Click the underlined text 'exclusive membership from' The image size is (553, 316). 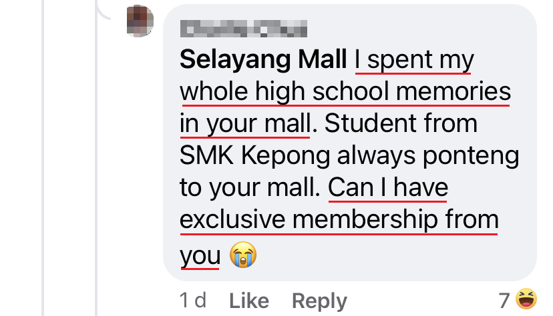[x=339, y=219]
